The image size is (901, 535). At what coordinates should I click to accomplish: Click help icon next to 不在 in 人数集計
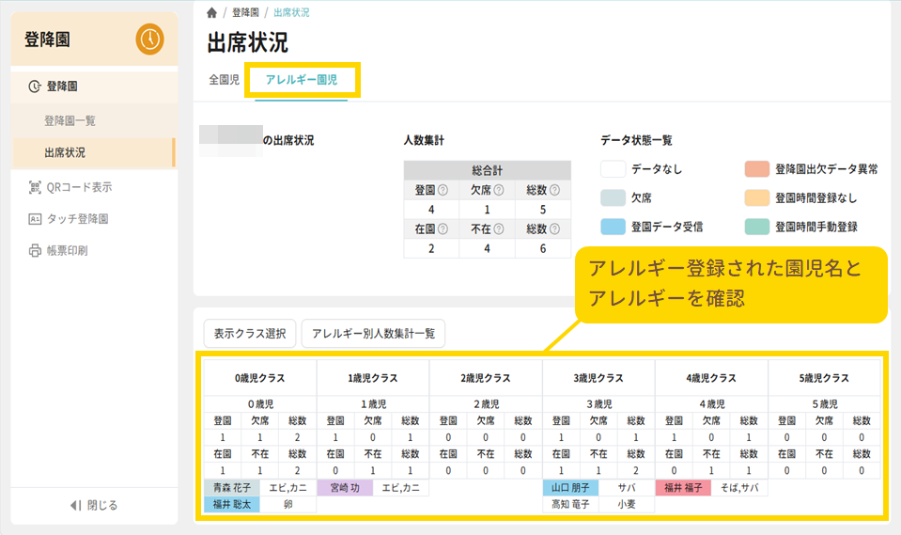(x=499, y=229)
